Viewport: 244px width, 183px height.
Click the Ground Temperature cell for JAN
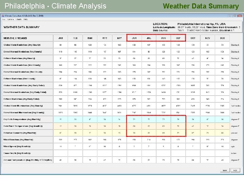(x=61, y=160)
